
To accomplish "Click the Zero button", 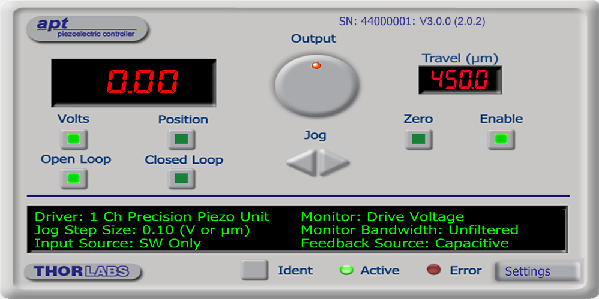I will click(x=419, y=139).
